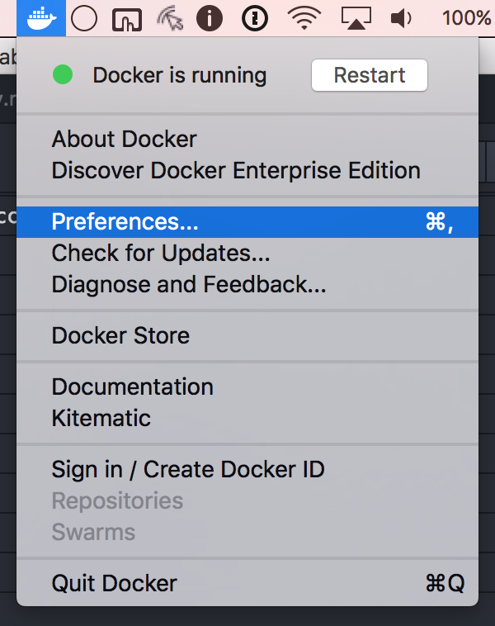Select Diagnose and Feedback...
The height and width of the screenshot is (626, 495).
189,284
